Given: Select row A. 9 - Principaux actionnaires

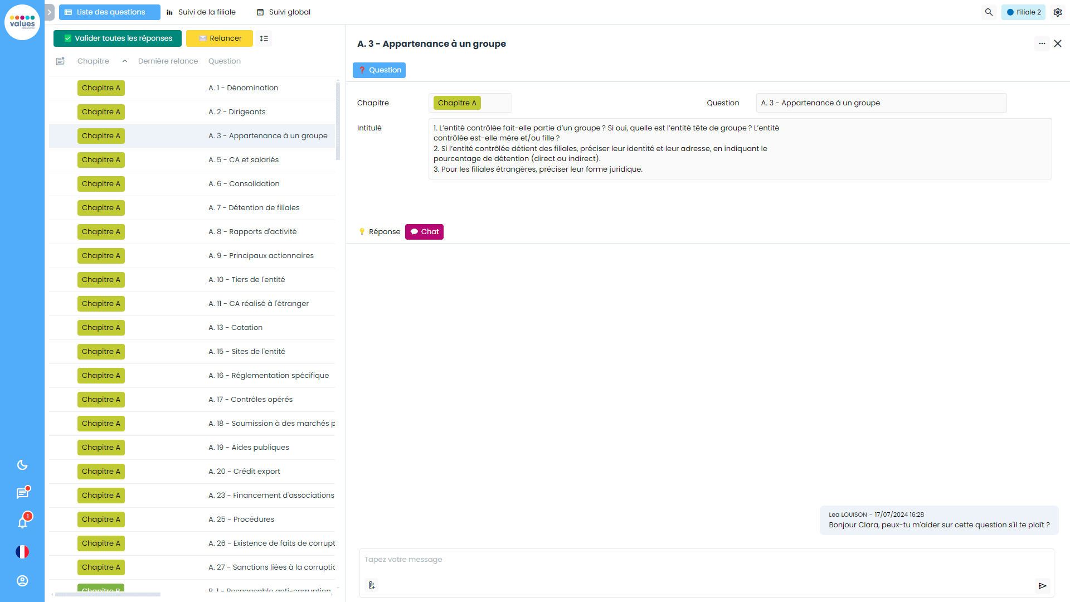Looking at the screenshot, I should coord(192,256).
